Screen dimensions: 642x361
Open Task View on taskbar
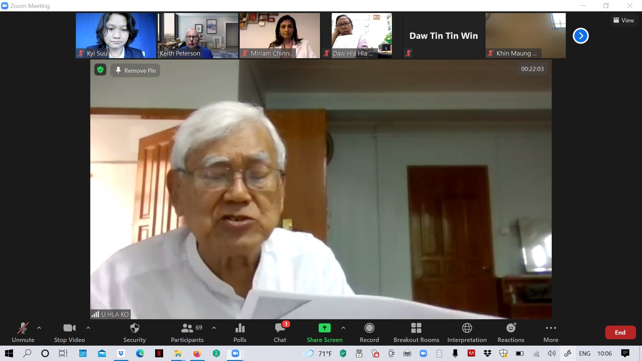click(x=63, y=353)
